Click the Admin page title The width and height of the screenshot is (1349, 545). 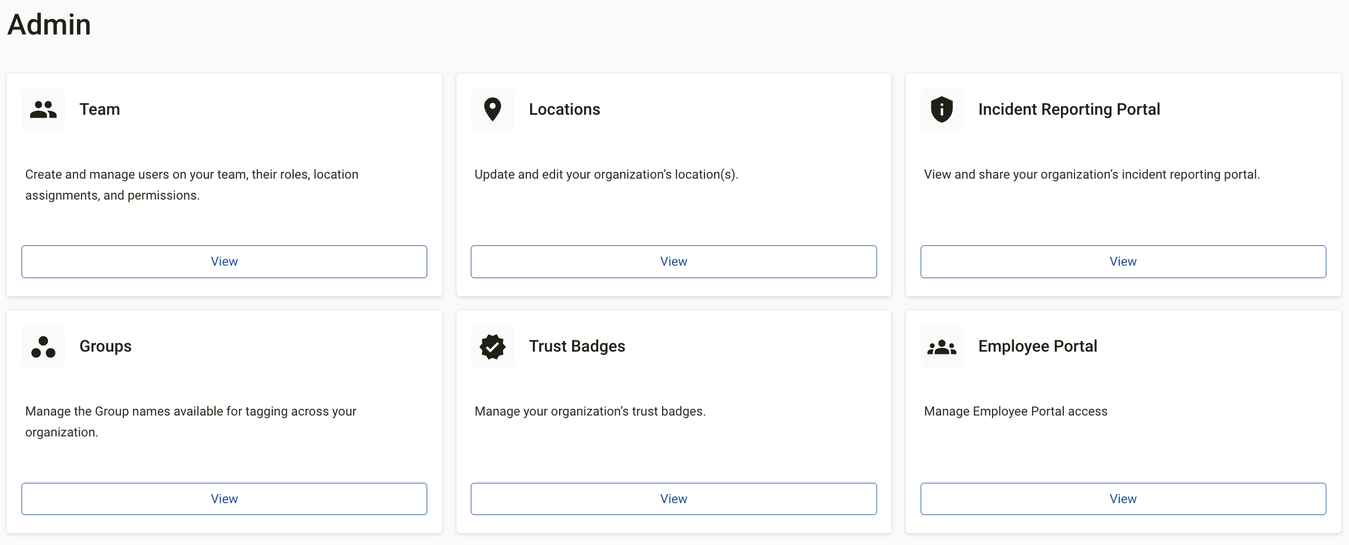pos(49,24)
